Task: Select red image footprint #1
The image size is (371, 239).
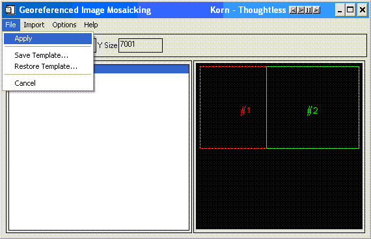Action: click(233, 107)
